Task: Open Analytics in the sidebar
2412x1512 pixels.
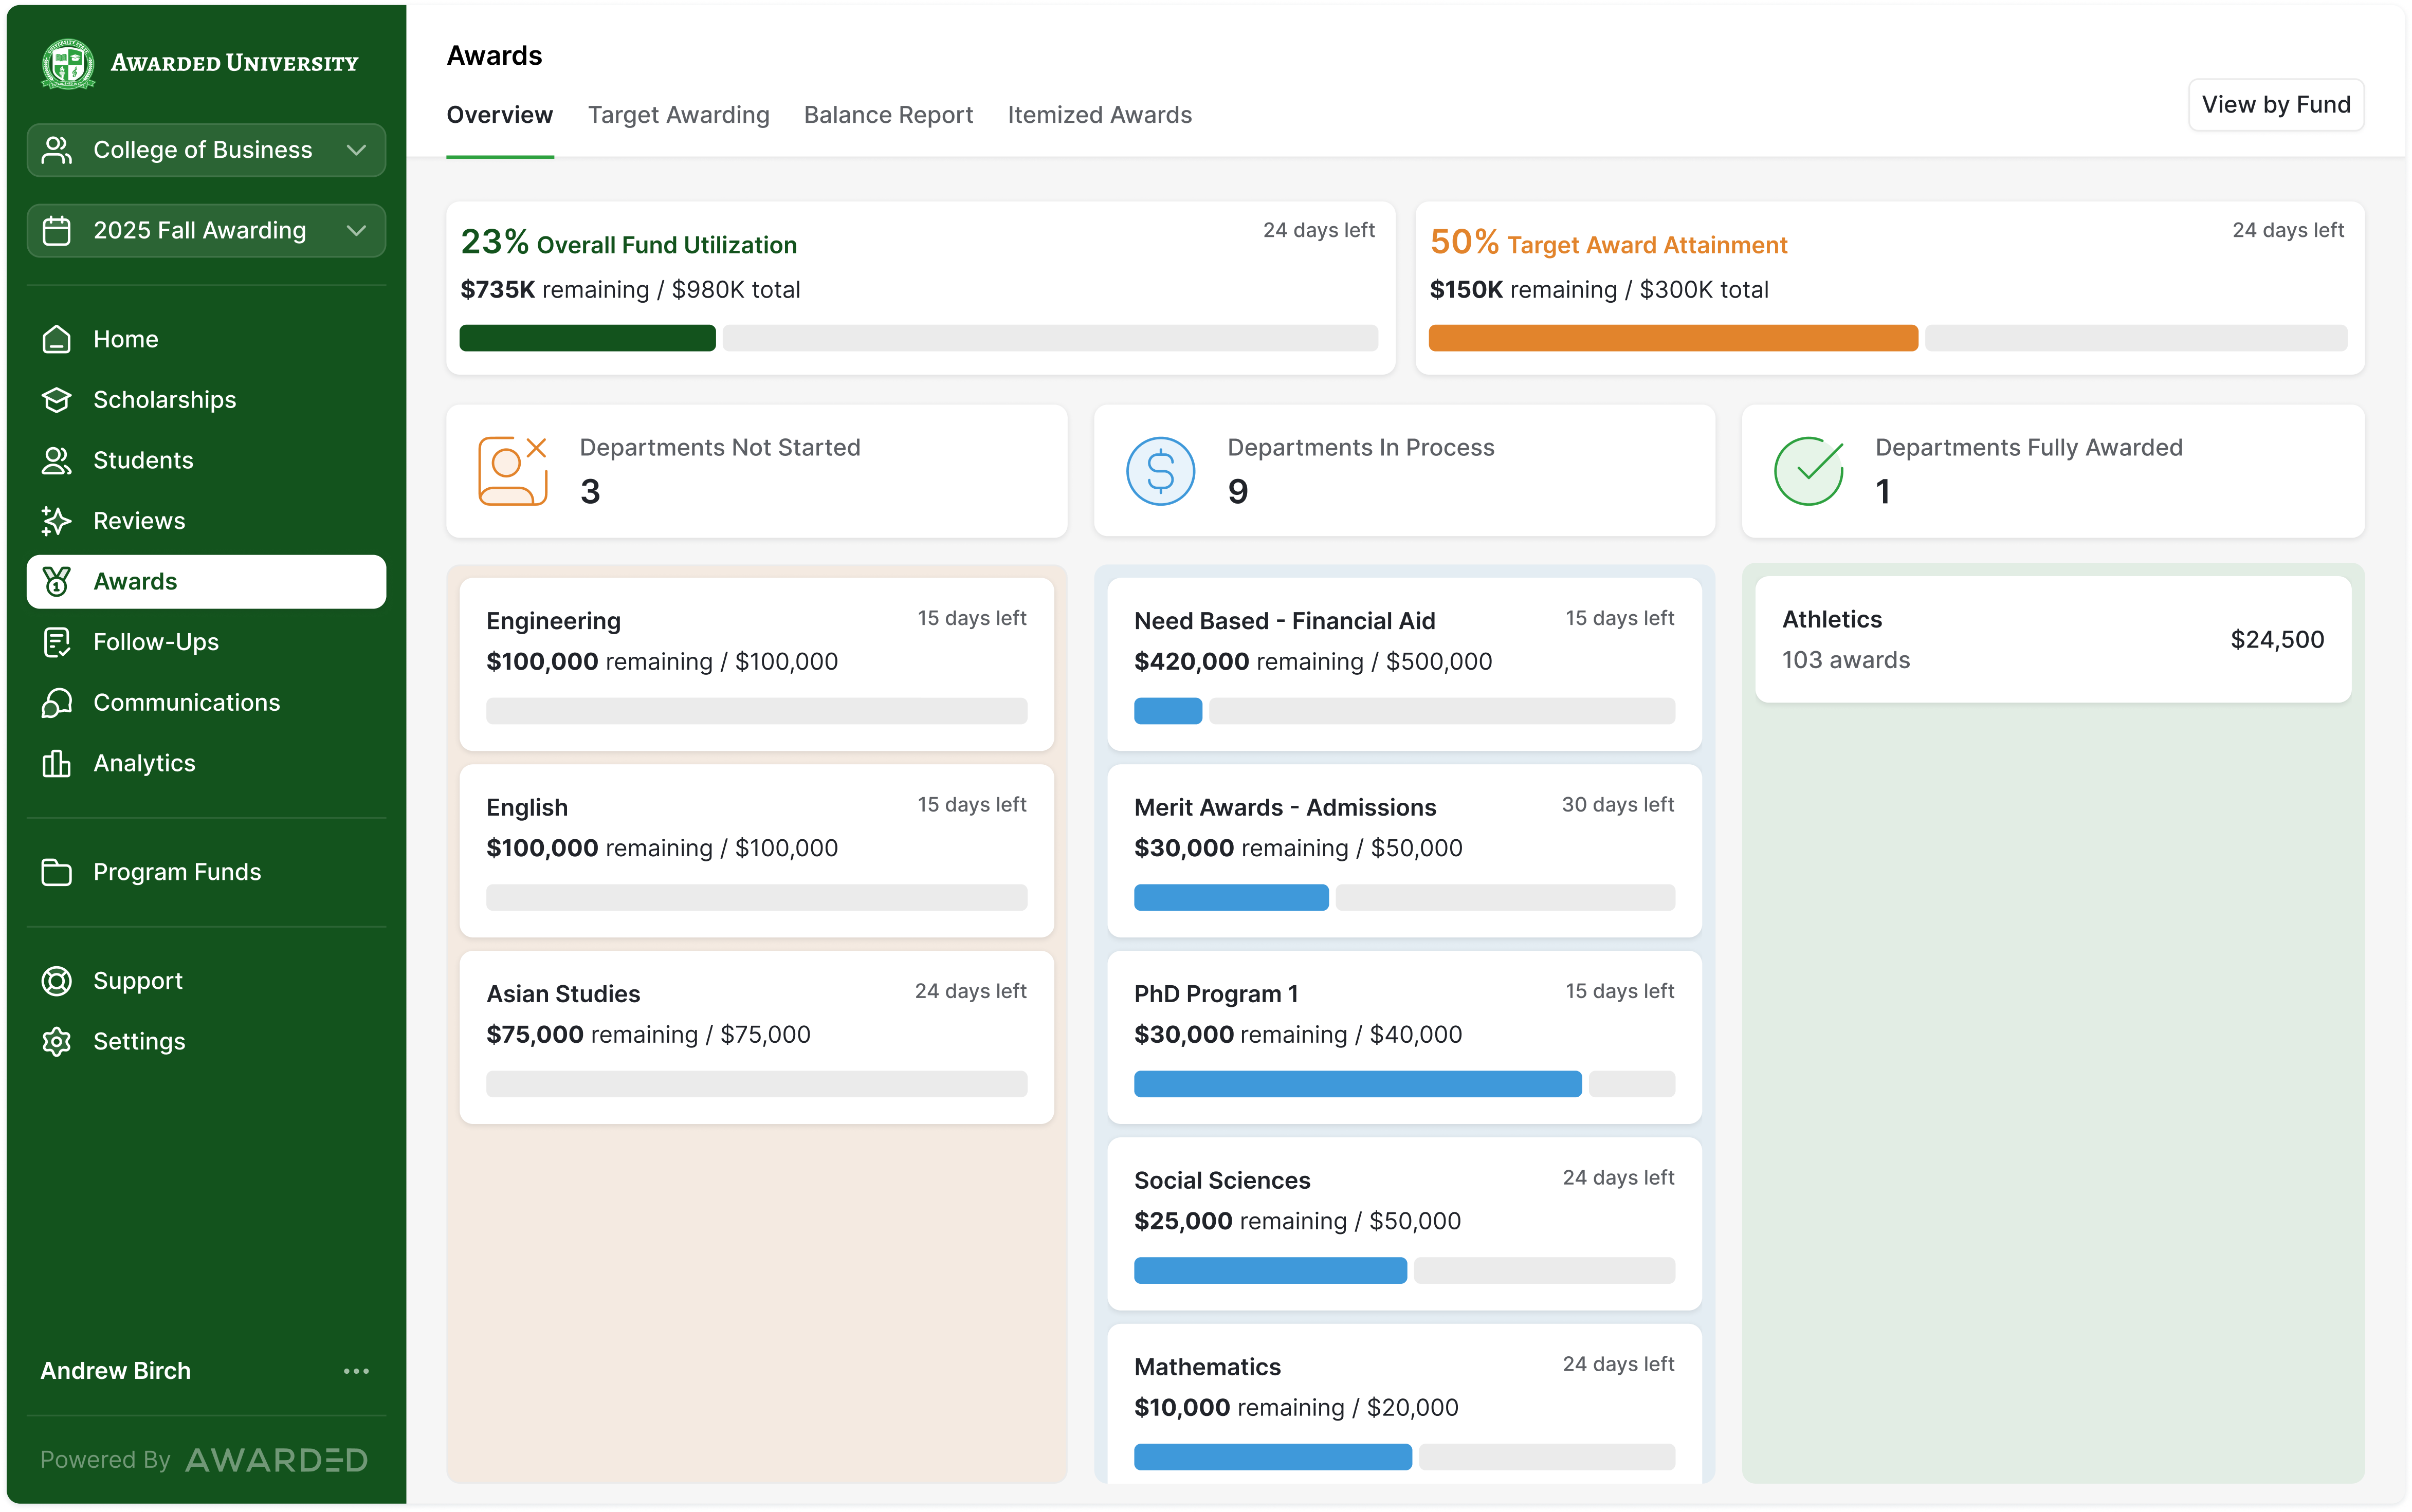Action: (x=206, y=763)
